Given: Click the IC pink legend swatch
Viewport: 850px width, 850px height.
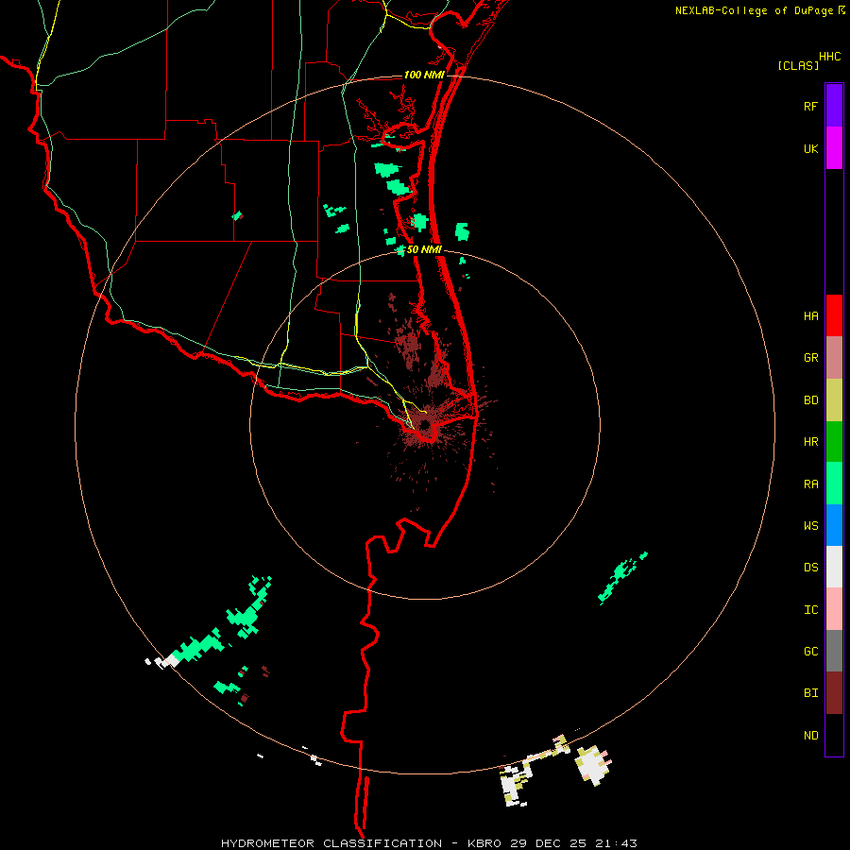Looking at the screenshot, I should (834, 609).
